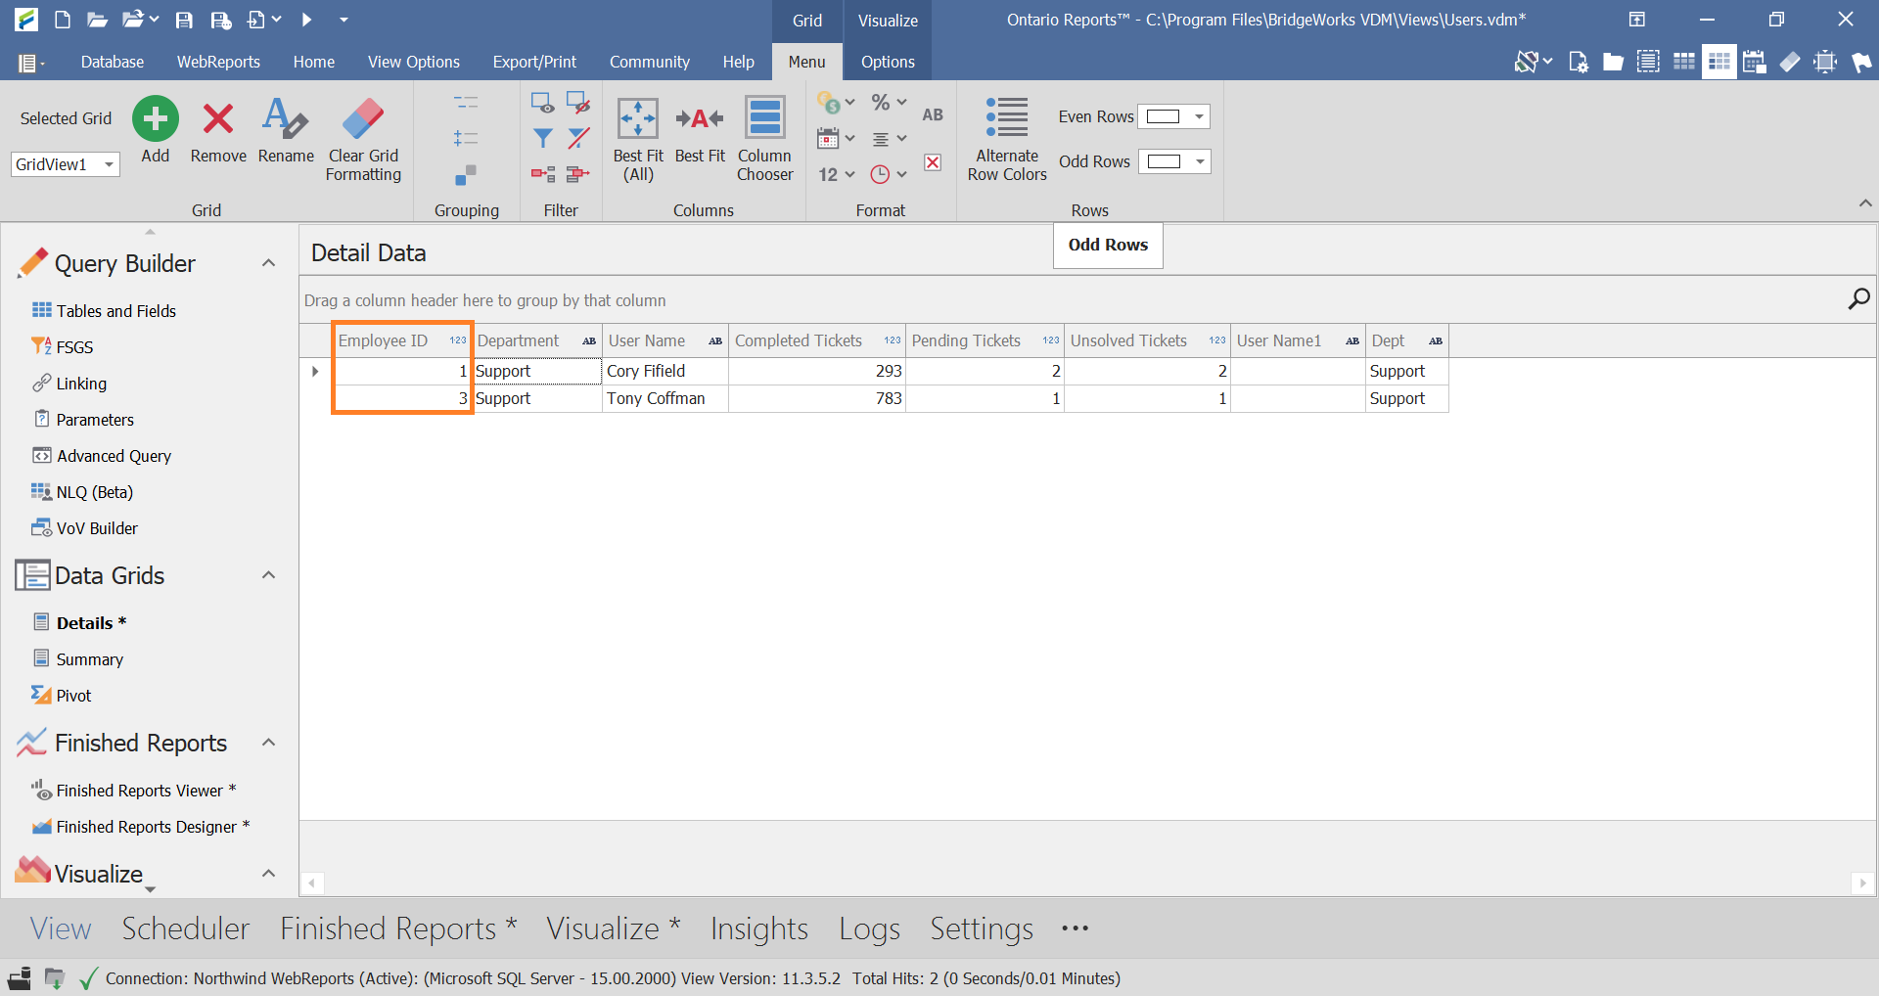The image size is (1879, 996).
Task: Click the show filter row icon
Action: coord(542,103)
